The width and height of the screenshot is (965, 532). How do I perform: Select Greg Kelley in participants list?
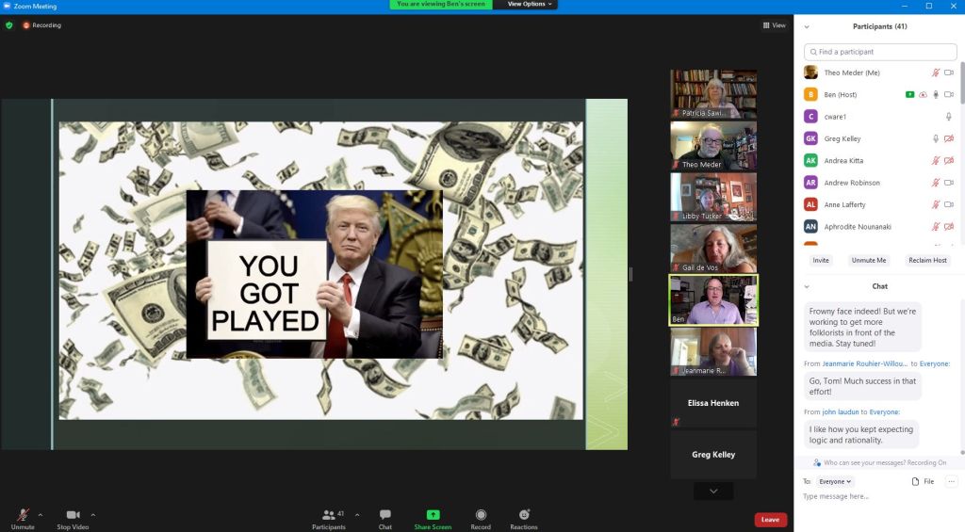coord(842,138)
